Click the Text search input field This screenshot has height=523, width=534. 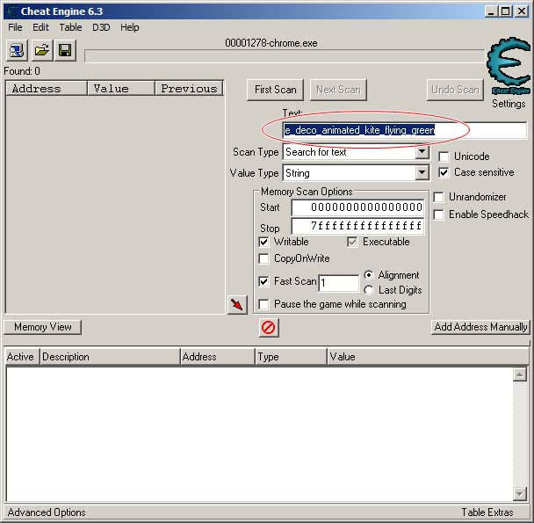(x=405, y=130)
